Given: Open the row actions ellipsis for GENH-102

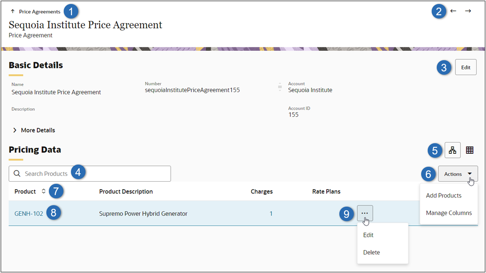Looking at the screenshot, I should pyautogui.click(x=365, y=213).
